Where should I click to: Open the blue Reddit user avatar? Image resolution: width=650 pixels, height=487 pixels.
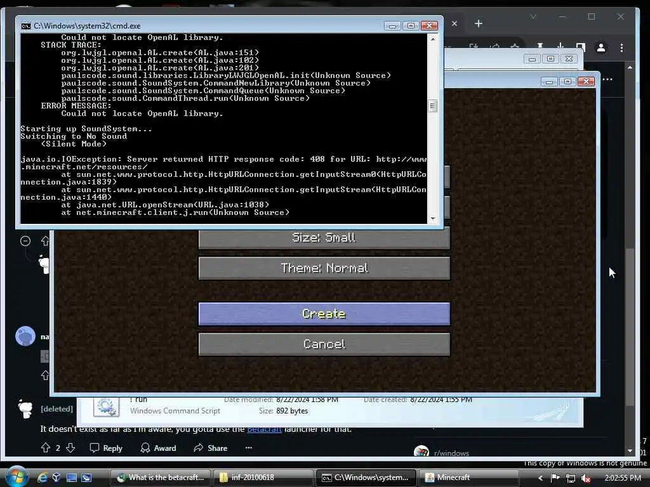click(x=25, y=336)
